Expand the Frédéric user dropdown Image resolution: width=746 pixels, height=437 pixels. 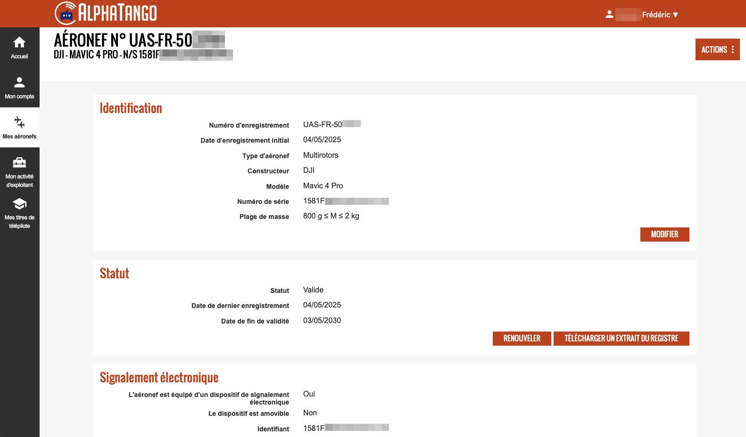(x=660, y=15)
